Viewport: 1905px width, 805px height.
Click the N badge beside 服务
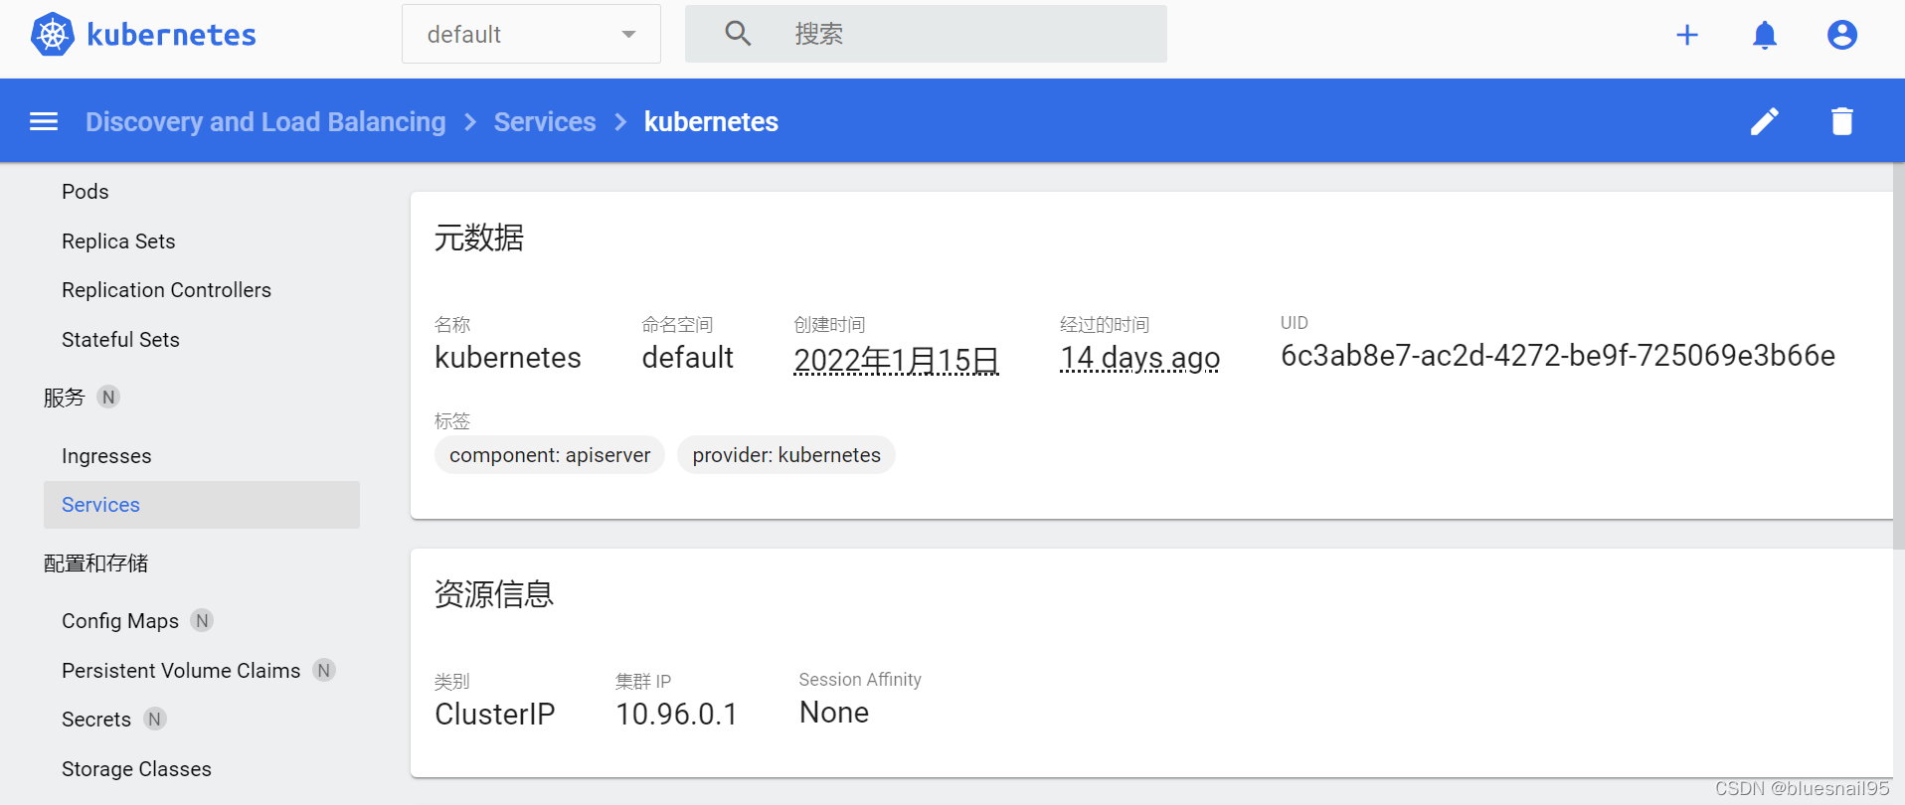pos(108,397)
